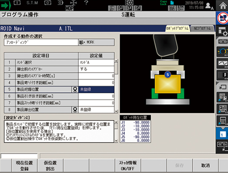Click the WORK selector field

tap(97, 43)
